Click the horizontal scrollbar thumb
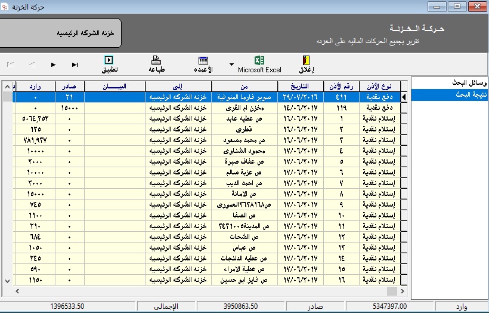 coord(391,291)
